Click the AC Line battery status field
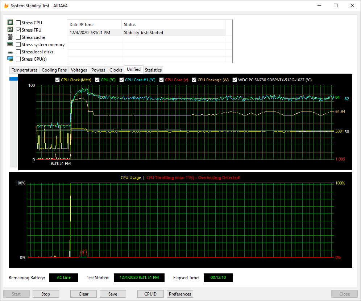361x301 pixels. (x=64, y=277)
